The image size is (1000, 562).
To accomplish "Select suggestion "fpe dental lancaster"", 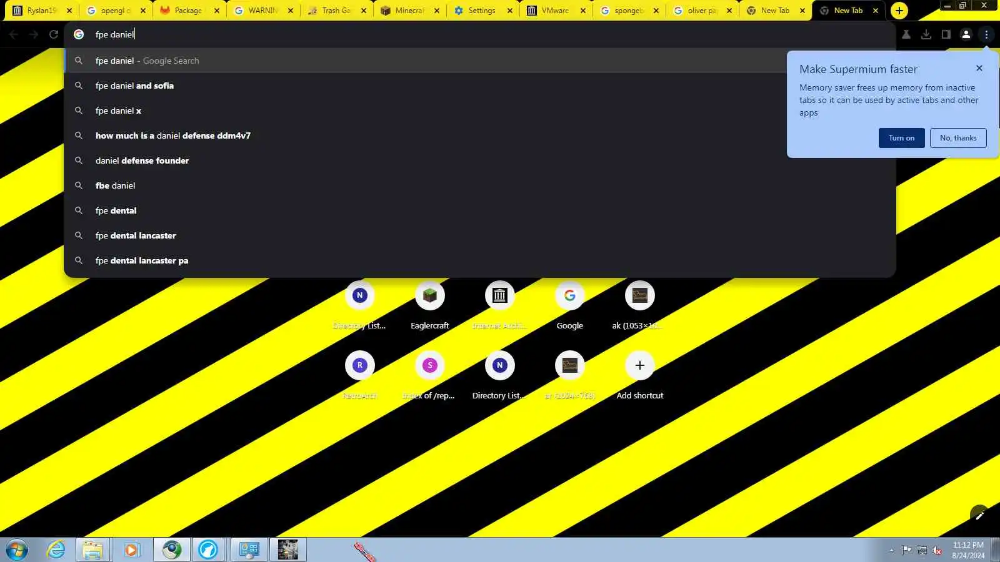I will tap(480, 235).
